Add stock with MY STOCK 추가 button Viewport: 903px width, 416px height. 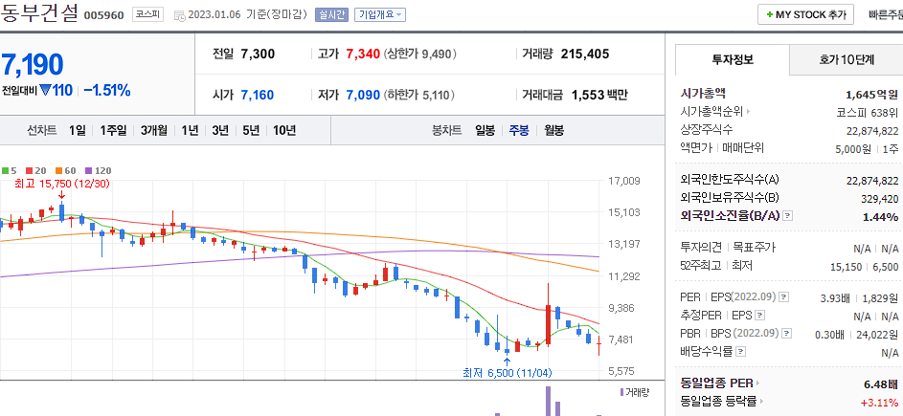click(805, 15)
